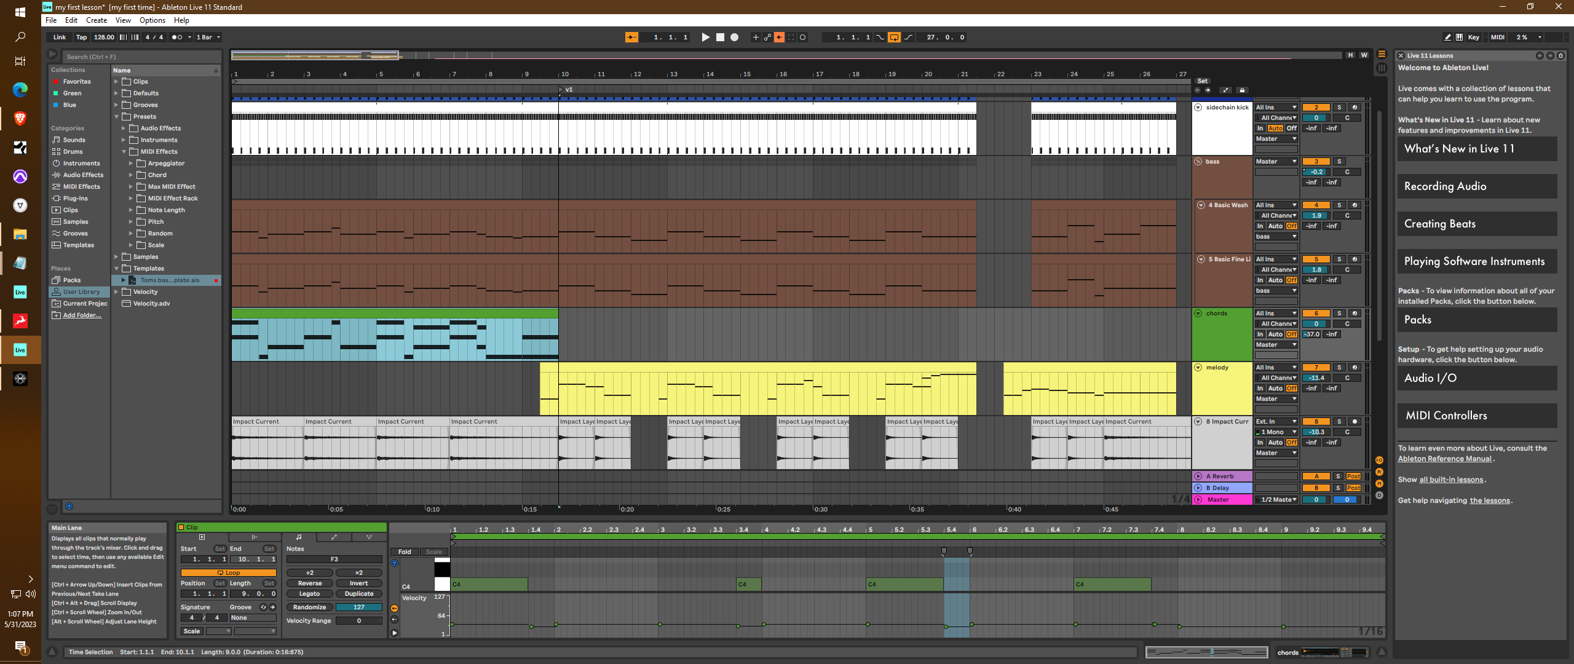Click the Re-Enable Automation arrow button
Screen dimensions: 1574x664
click(779, 38)
